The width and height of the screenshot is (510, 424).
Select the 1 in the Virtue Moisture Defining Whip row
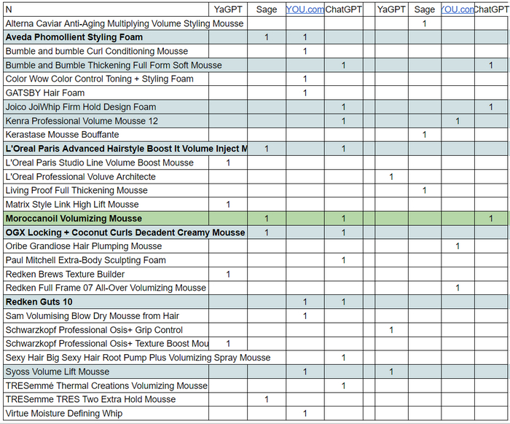(305, 414)
